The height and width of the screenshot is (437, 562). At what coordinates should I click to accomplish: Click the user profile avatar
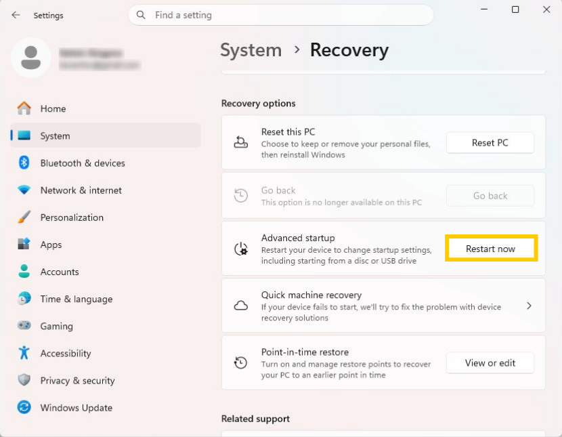pyautogui.click(x=31, y=58)
